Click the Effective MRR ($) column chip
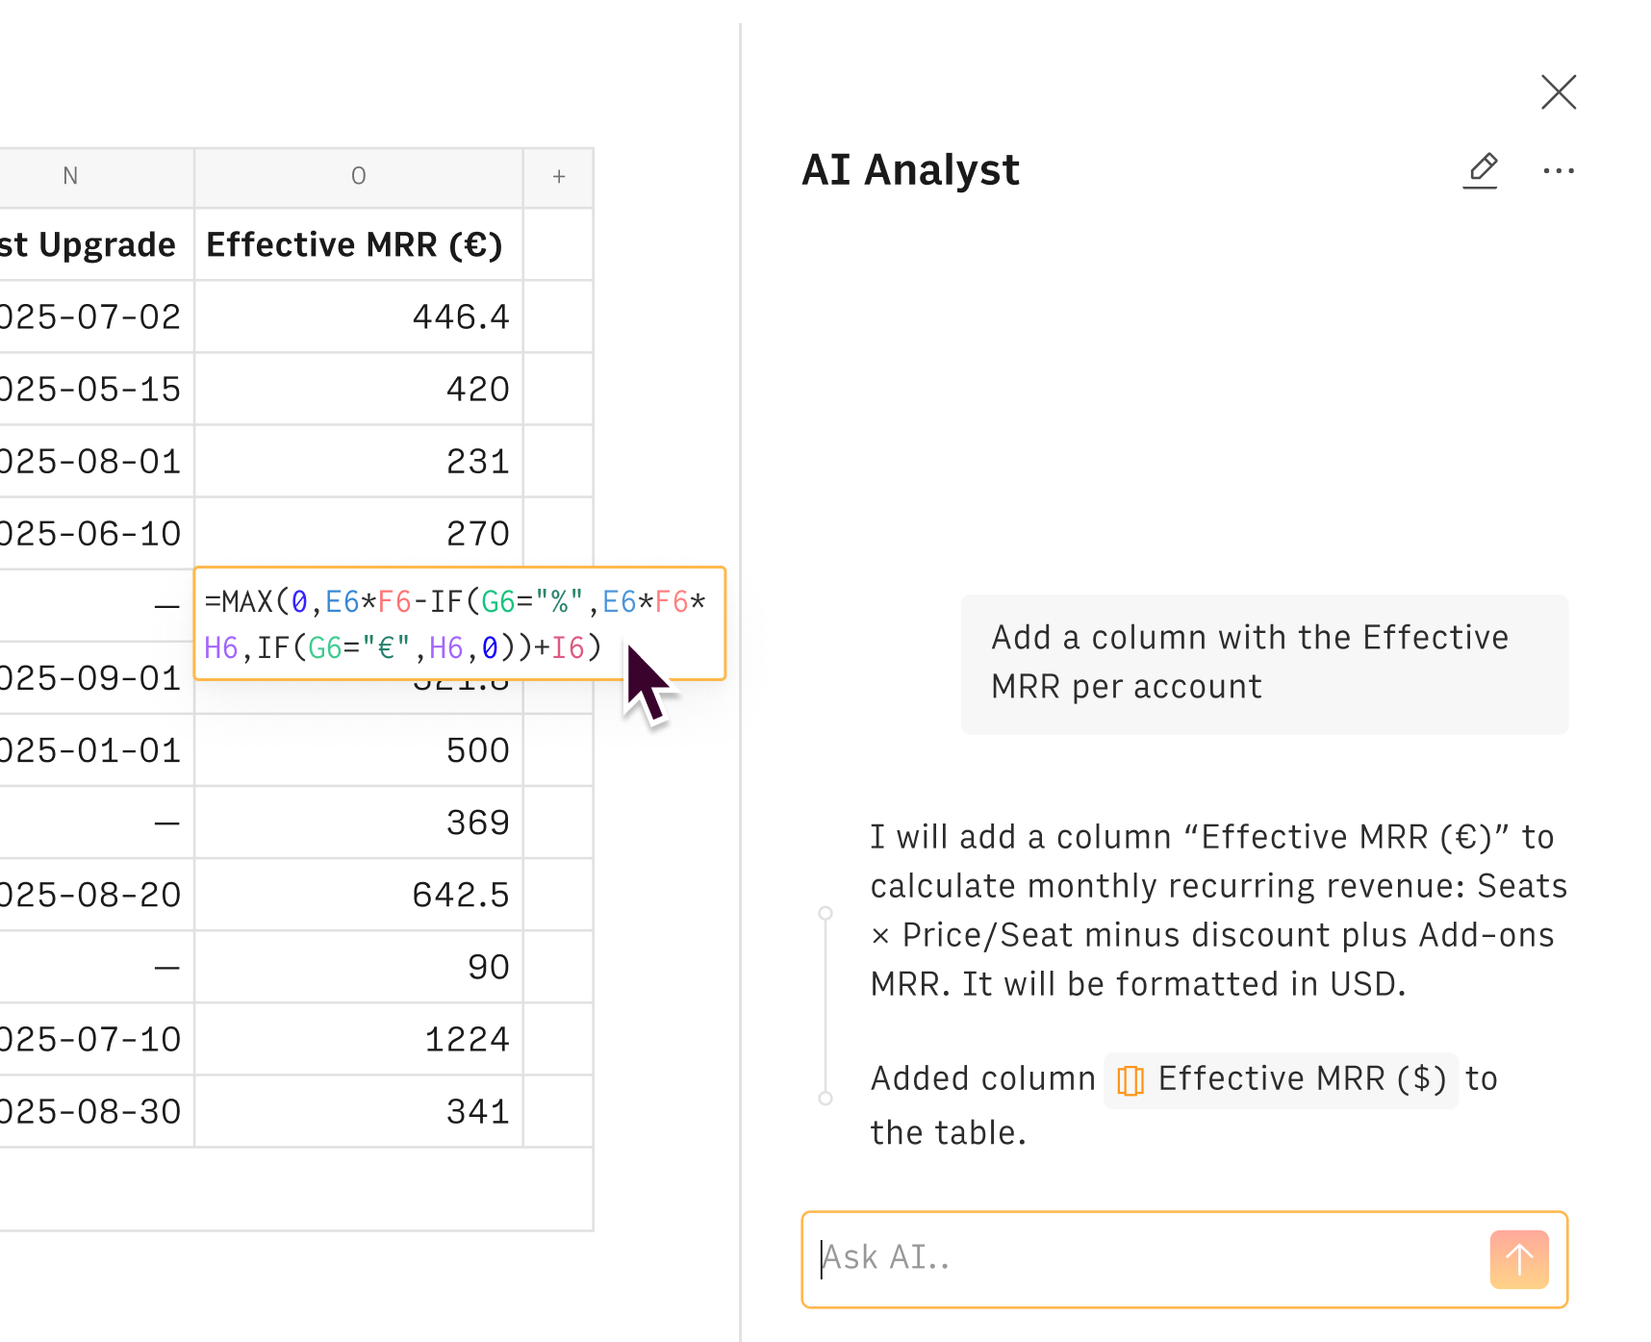This screenshot has width=1651, height=1342. point(1281,1079)
